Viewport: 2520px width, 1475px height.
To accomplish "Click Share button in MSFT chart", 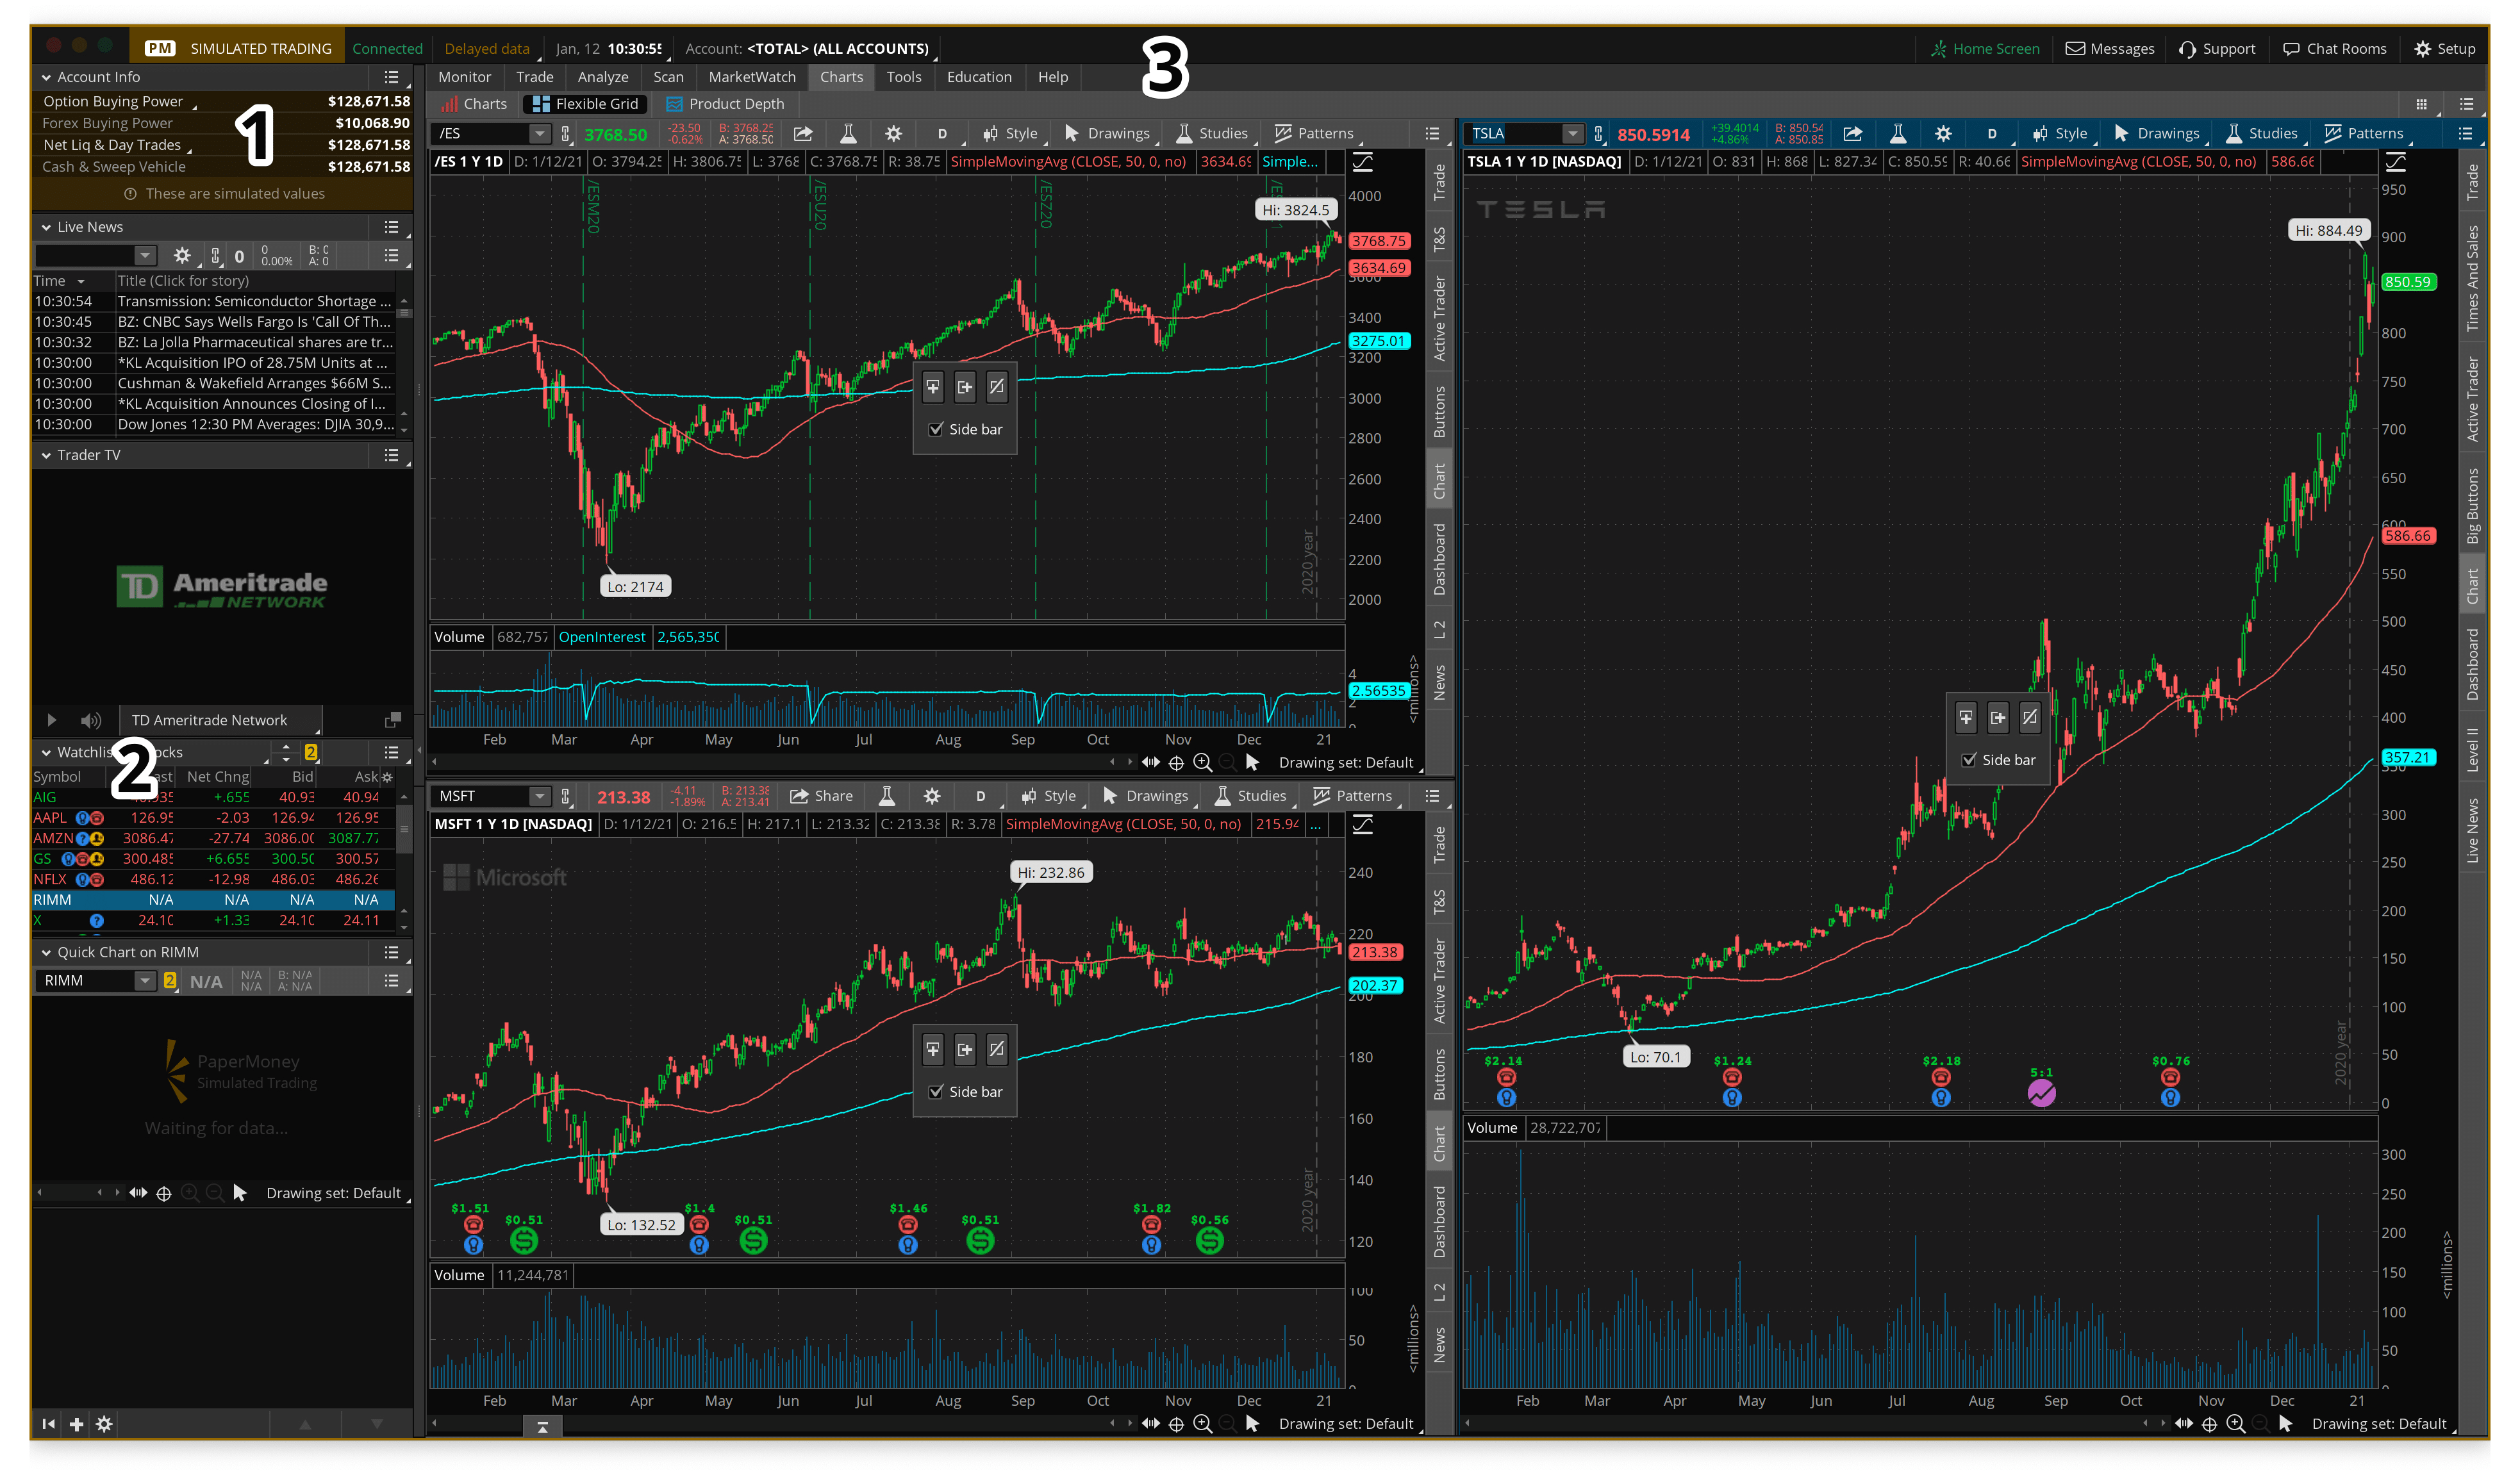I will [821, 796].
